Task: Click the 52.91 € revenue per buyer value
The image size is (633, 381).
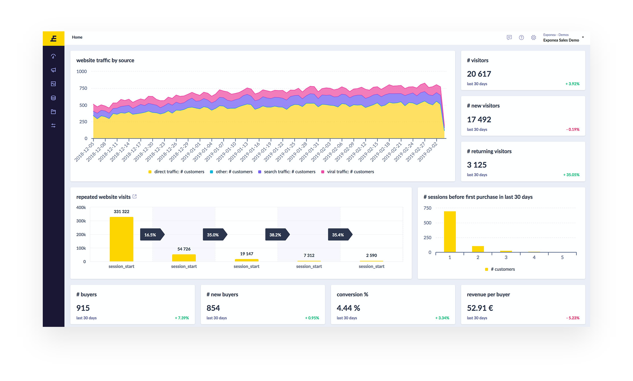Action: tap(480, 308)
